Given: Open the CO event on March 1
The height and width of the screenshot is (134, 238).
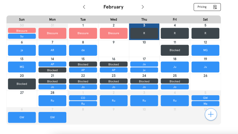Looking at the screenshot, I should (x=83, y=98).
